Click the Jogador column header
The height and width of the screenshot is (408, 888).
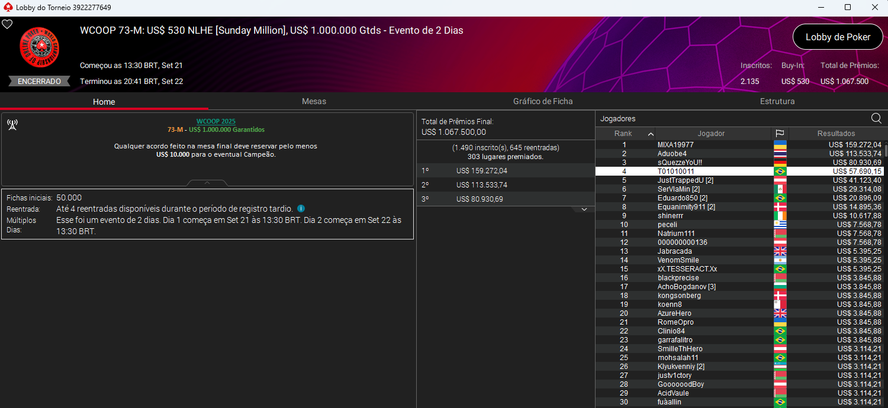712,134
